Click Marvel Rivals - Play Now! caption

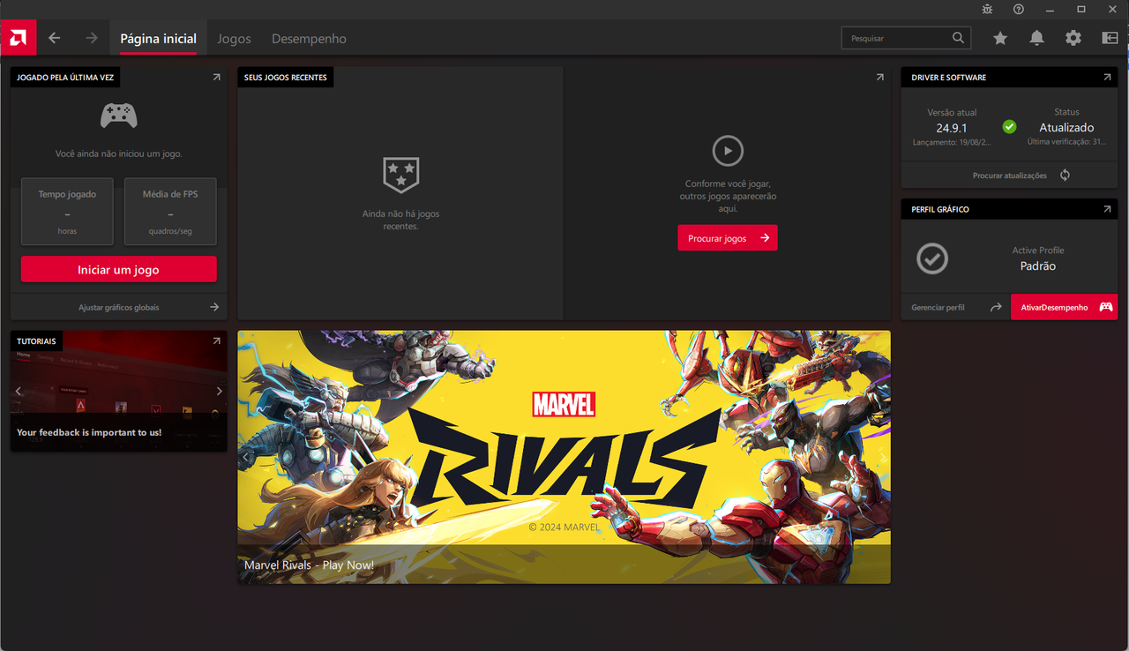[x=309, y=565]
